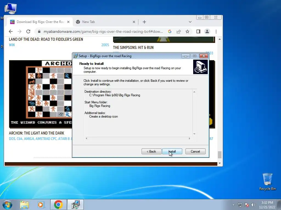Click the padlock site info icon
Viewport: 281px width, 210px height.
tap(39, 32)
